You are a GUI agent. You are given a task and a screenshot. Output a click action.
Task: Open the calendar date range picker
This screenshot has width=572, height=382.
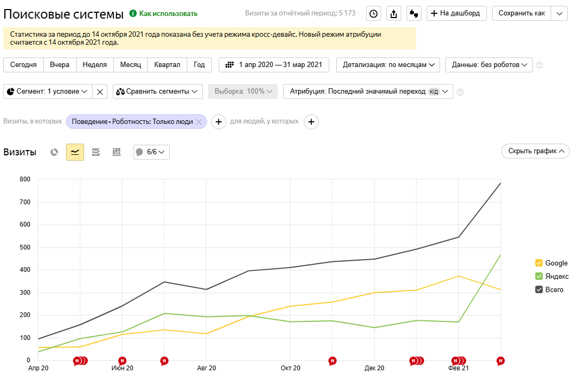(x=274, y=65)
